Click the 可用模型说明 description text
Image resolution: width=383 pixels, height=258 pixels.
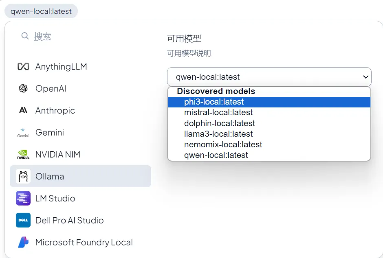click(x=189, y=53)
